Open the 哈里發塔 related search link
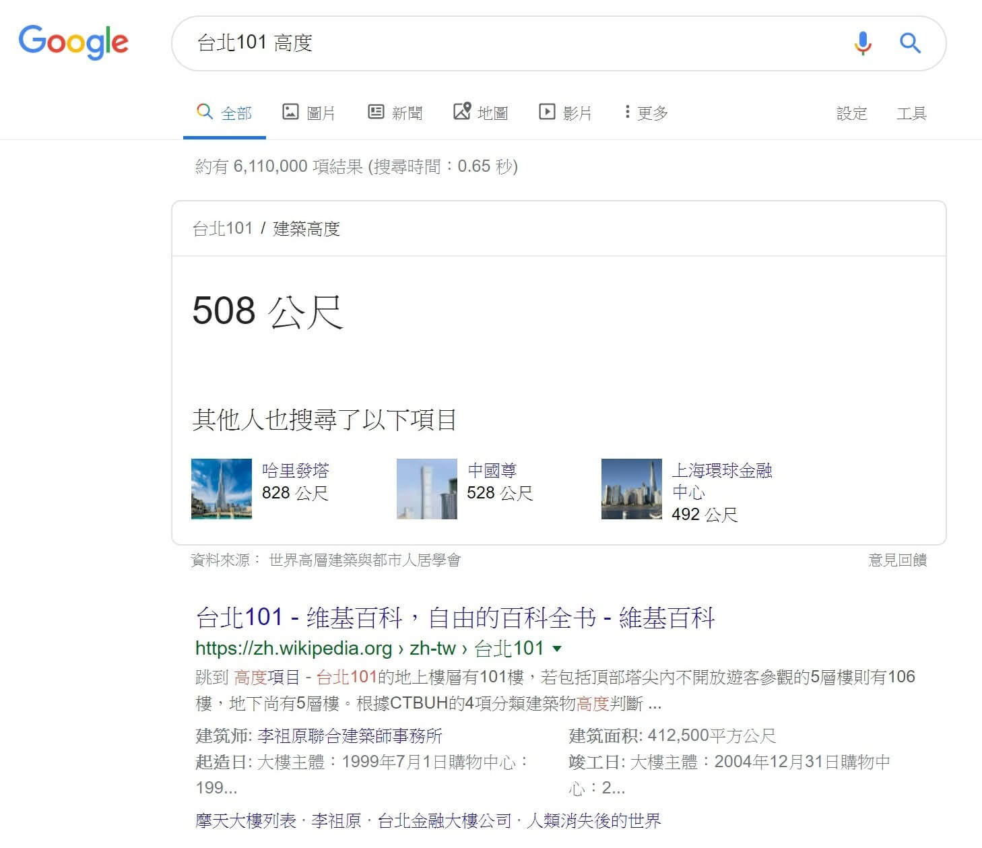Screen dimensions: 982x848 point(295,470)
